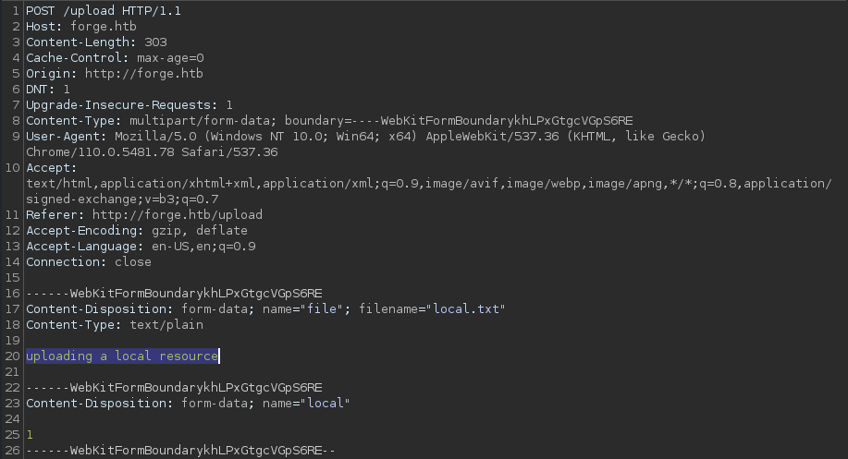Click the Accept-Encoding gzip, deflate header
The image size is (848, 459).
pos(137,231)
